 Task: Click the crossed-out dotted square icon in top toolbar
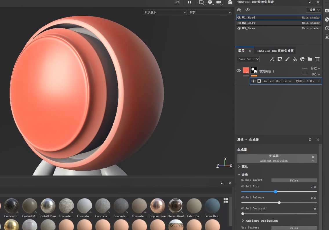[178, 2]
